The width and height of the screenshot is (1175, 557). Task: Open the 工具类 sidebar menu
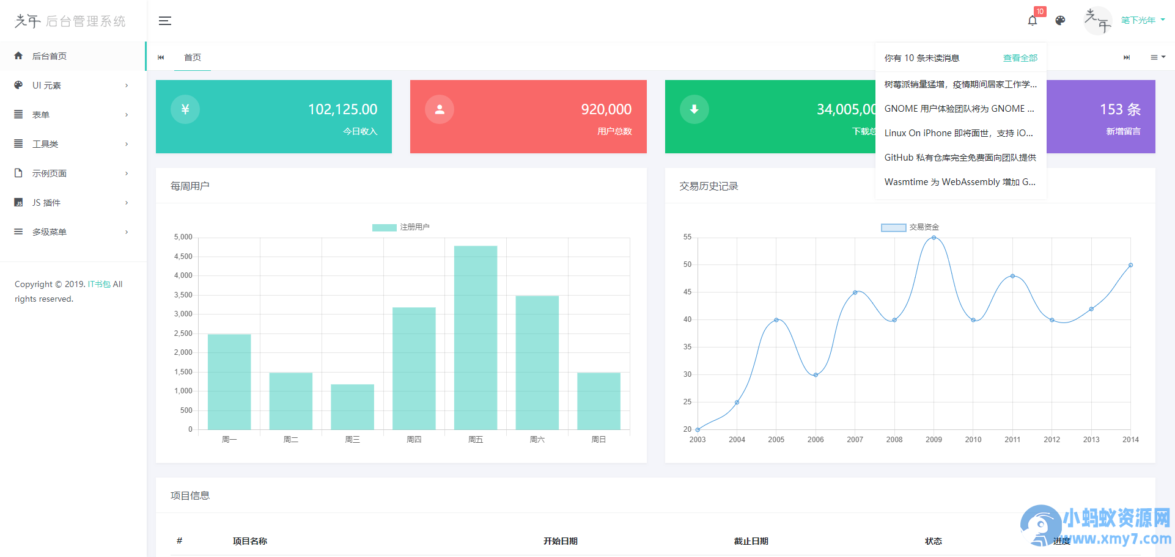pos(73,144)
